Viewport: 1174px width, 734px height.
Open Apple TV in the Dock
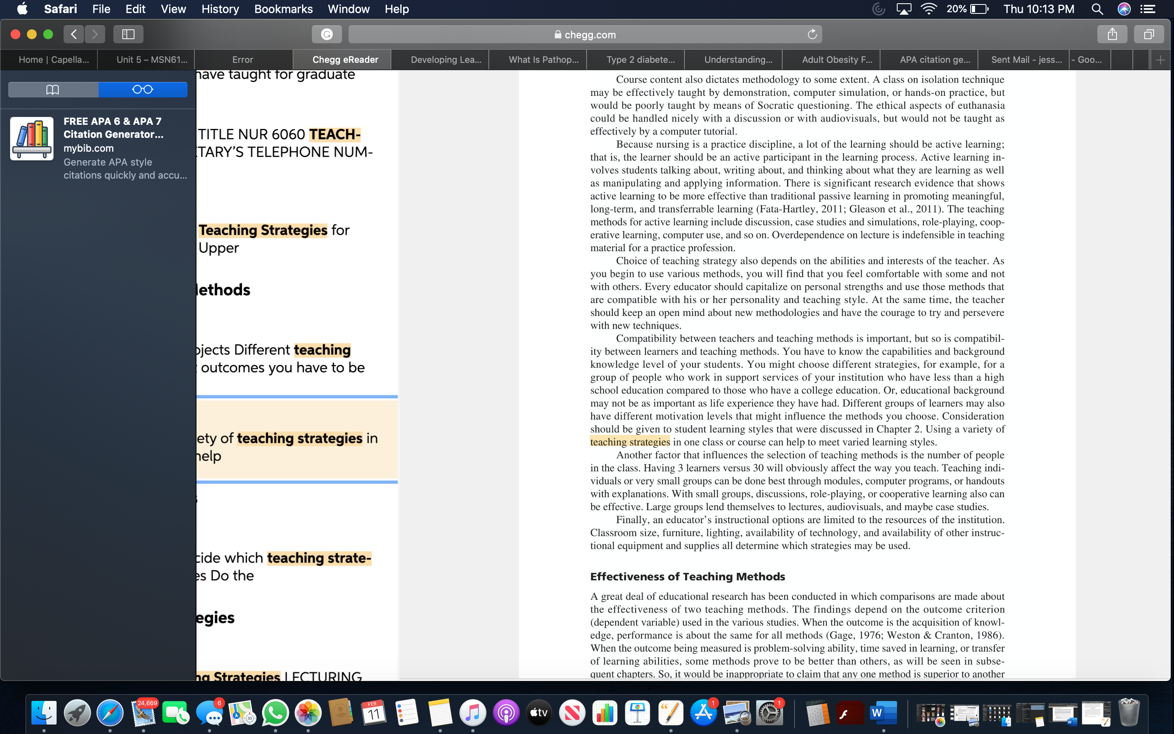[x=538, y=713]
